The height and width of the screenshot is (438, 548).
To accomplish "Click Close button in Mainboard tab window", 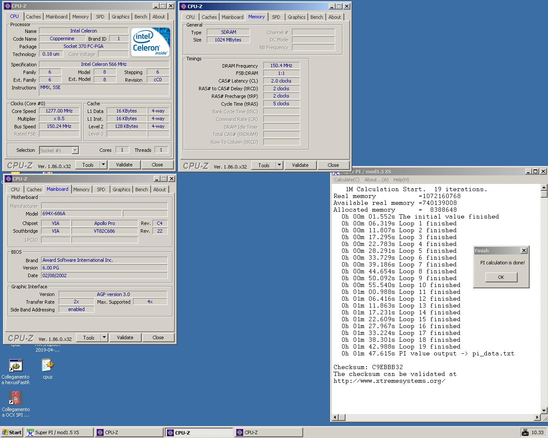I will [158, 337].
